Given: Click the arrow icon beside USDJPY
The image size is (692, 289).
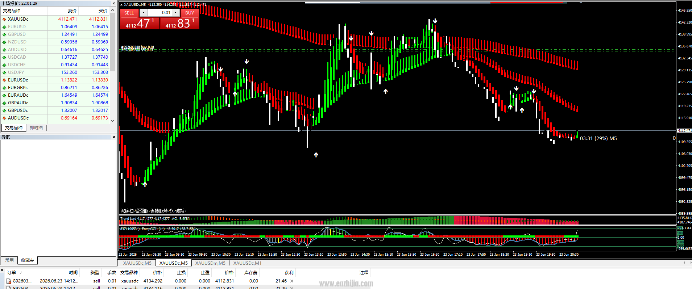Looking at the screenshot, I should pos(4,72).
